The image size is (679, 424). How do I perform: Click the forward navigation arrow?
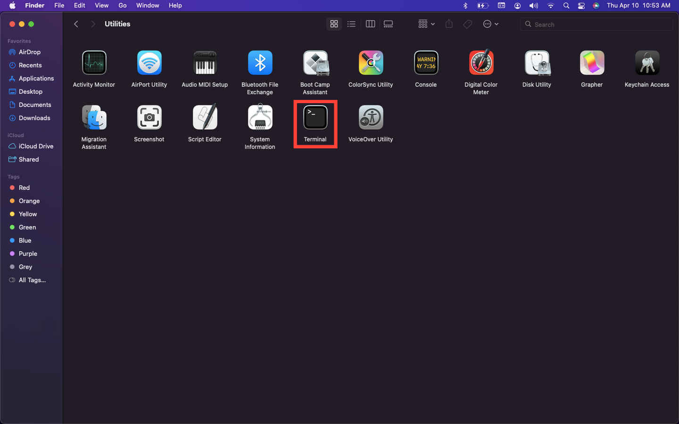pyautogui.click(x=93, y=24)
